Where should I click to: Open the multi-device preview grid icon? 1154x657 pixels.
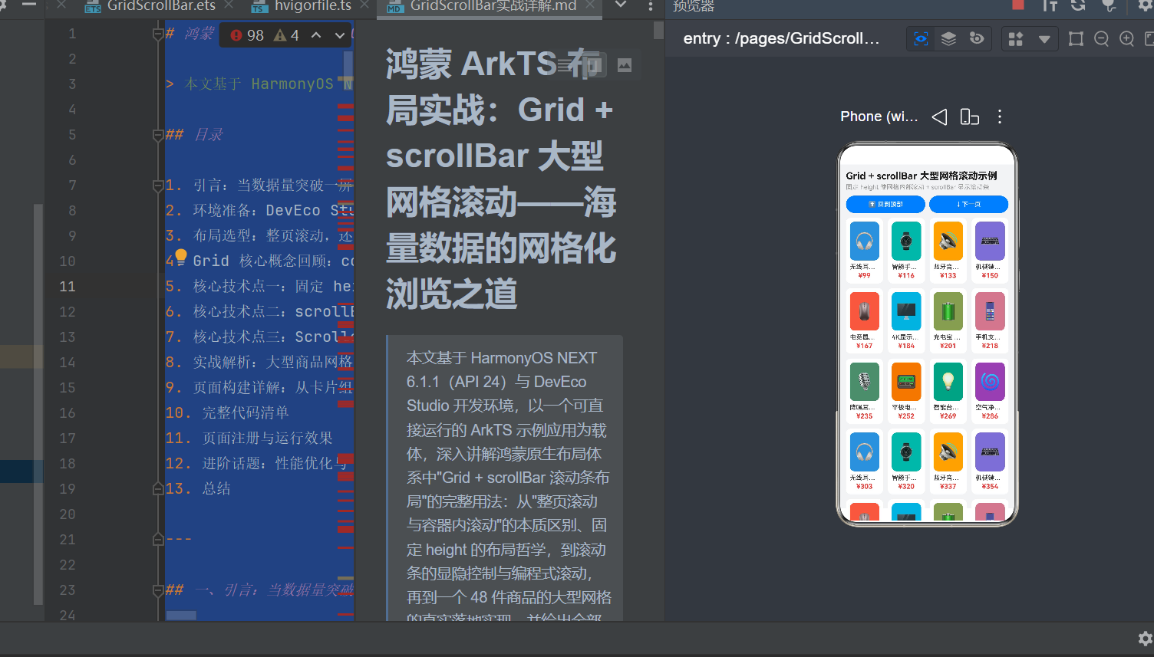pyautogui.click(x=1016, y=39)
